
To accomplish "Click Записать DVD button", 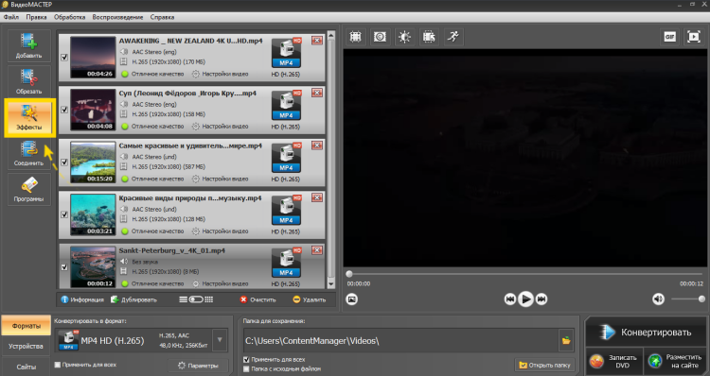I will pos(614,361).
